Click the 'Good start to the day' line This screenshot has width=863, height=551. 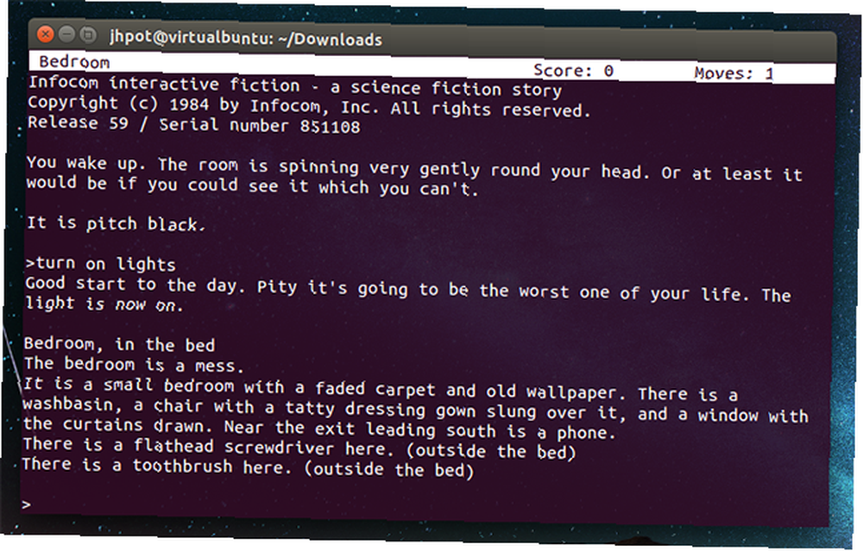pos(408,289)
